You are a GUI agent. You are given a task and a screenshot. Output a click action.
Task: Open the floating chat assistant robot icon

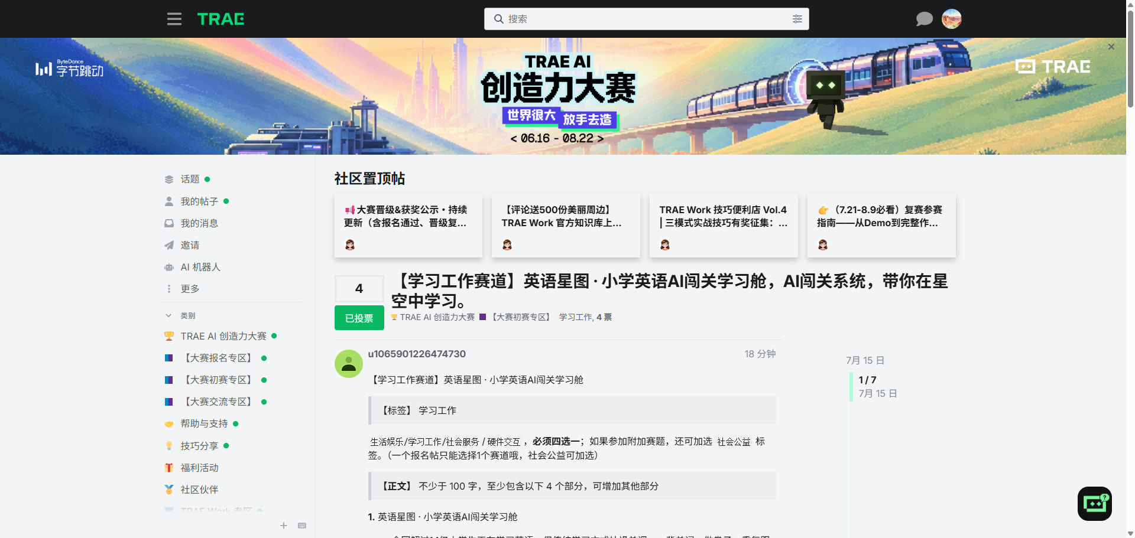[1095, 504]
